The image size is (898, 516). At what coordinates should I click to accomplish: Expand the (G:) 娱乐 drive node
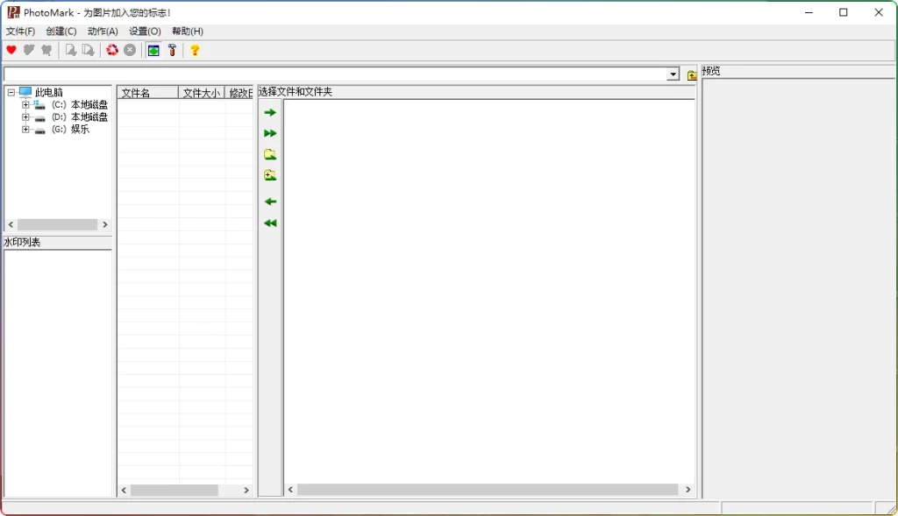coord(25,130)
